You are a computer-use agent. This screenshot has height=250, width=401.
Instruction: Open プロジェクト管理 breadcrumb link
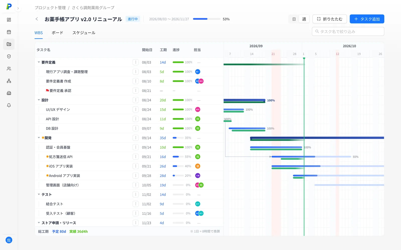[50, 8]
